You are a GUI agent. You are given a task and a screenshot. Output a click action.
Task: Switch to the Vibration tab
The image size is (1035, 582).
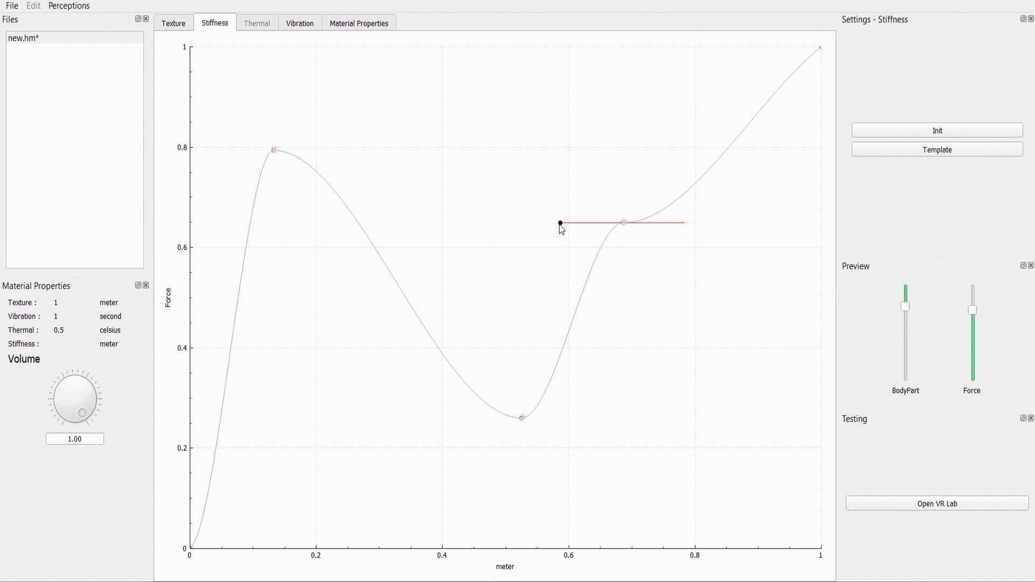[300, 23]
